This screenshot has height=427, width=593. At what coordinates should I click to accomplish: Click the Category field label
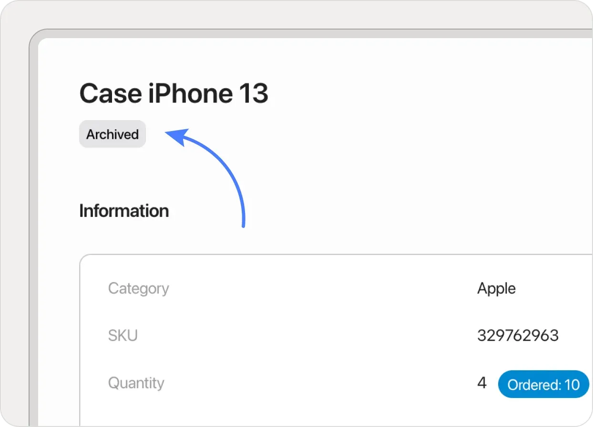pos(138,288)
